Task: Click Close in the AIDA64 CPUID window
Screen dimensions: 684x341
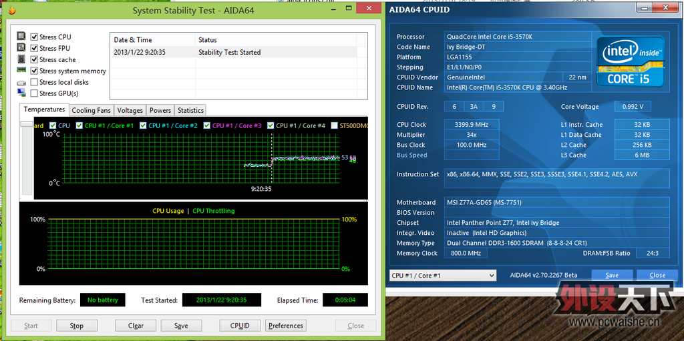Action: [x=657, y=275]
